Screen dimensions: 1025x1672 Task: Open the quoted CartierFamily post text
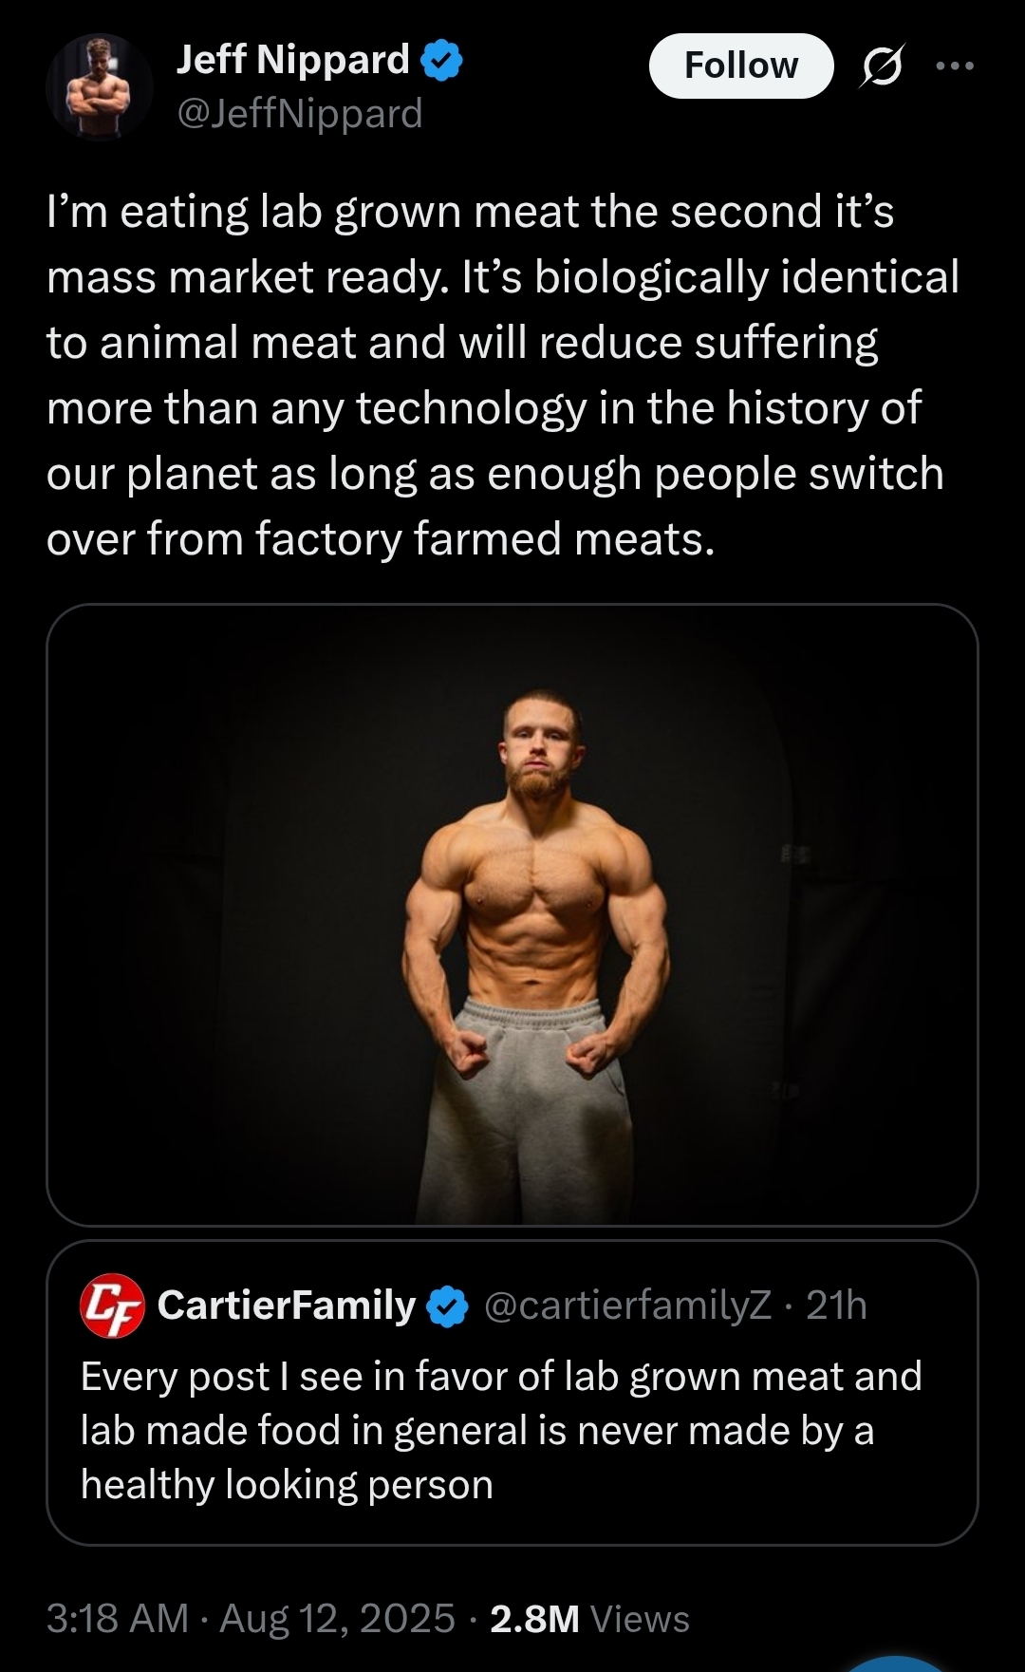(501, 1430)
